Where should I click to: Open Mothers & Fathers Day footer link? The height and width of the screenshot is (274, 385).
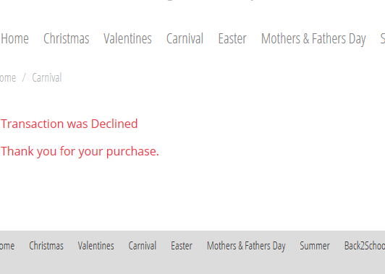pos(246,246)
